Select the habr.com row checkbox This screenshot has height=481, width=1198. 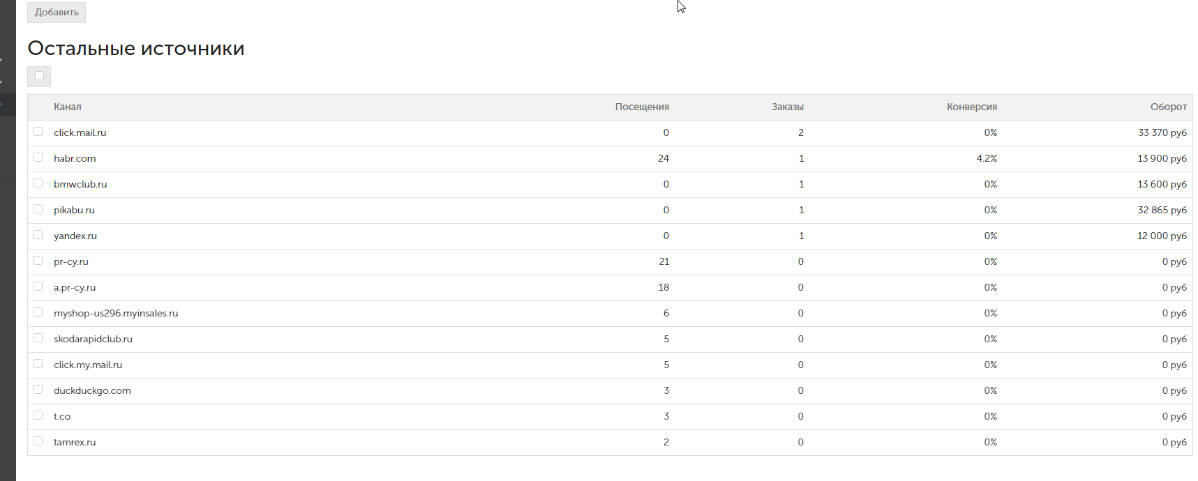(x=38, y=158)
